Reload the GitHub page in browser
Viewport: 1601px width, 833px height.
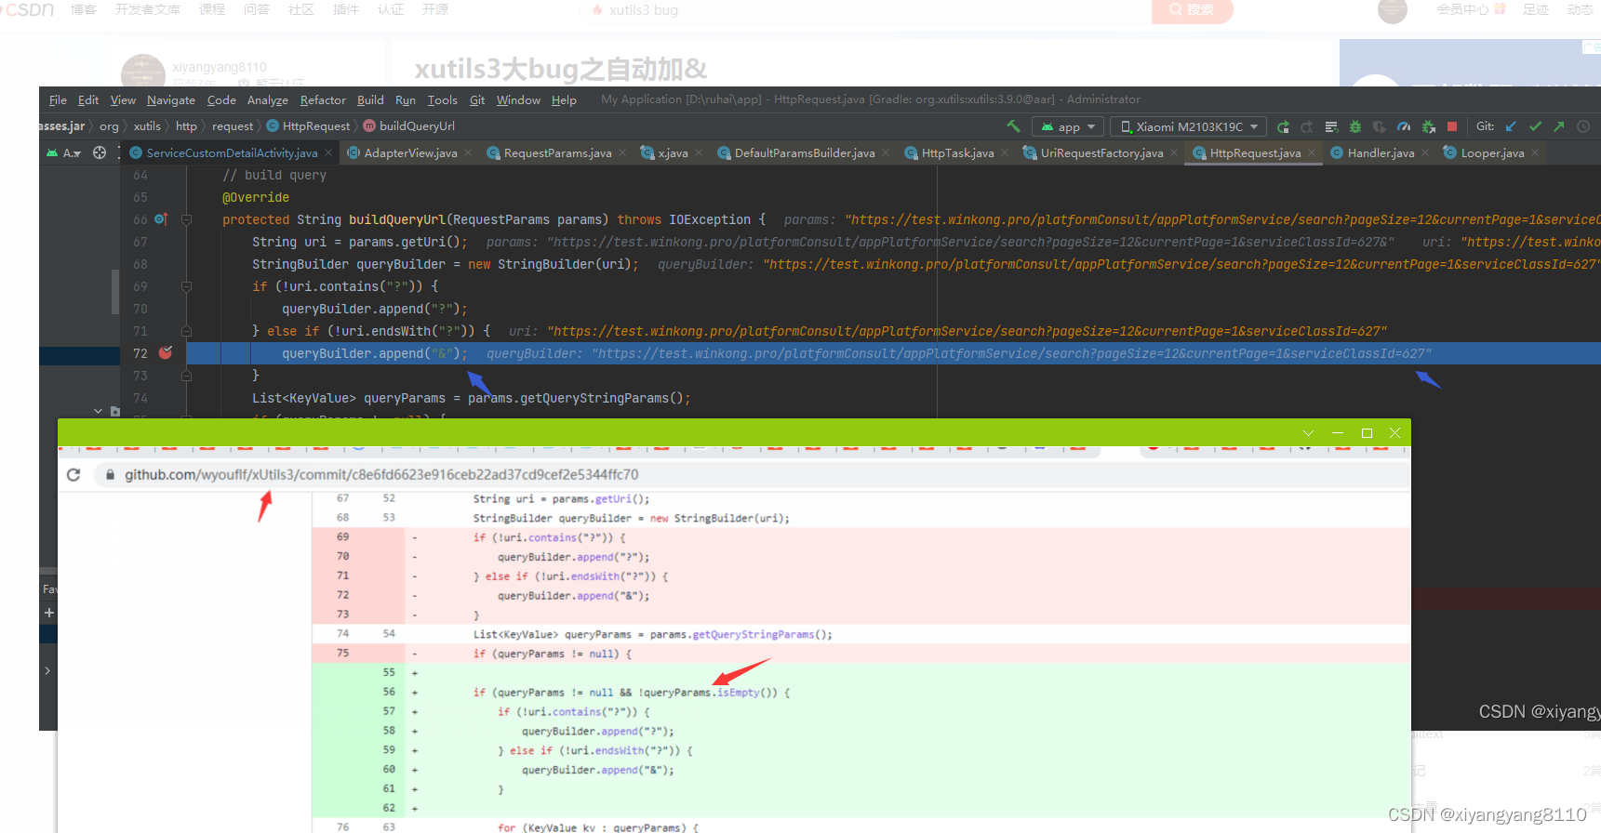coord(73,475)
